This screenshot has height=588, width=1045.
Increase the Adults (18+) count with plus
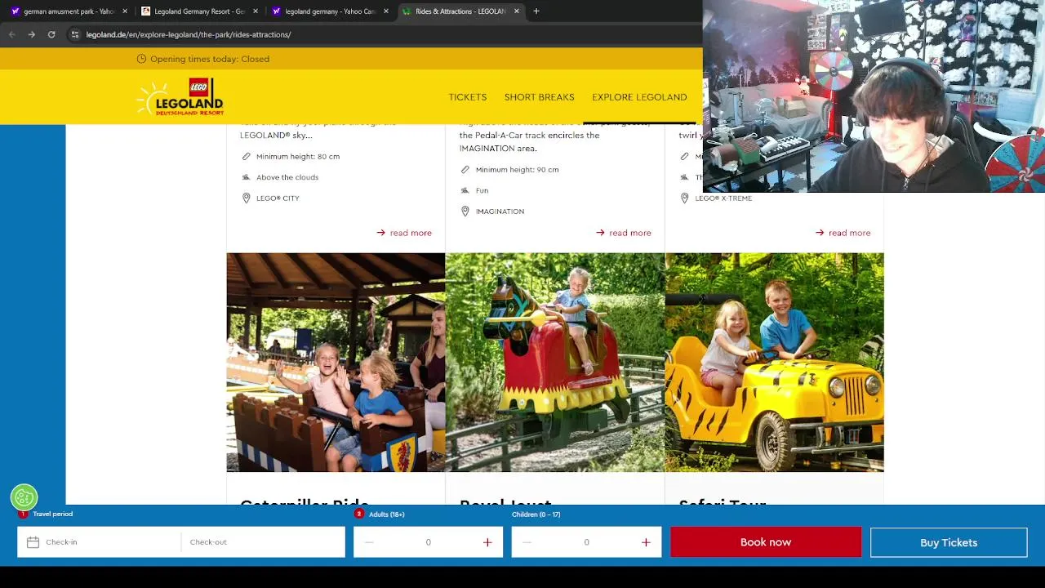pos(487,542)
